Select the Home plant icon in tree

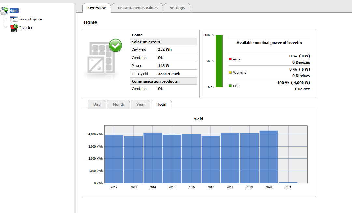[4, 11]
